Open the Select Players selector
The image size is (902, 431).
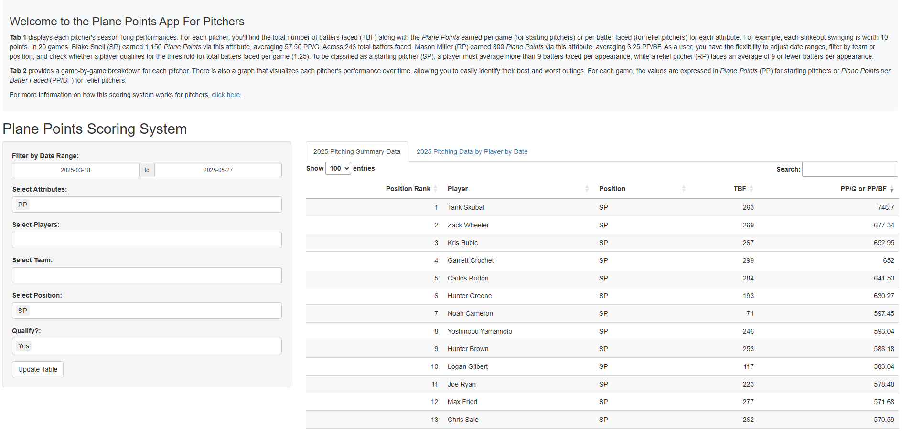(x=147, y=240)
